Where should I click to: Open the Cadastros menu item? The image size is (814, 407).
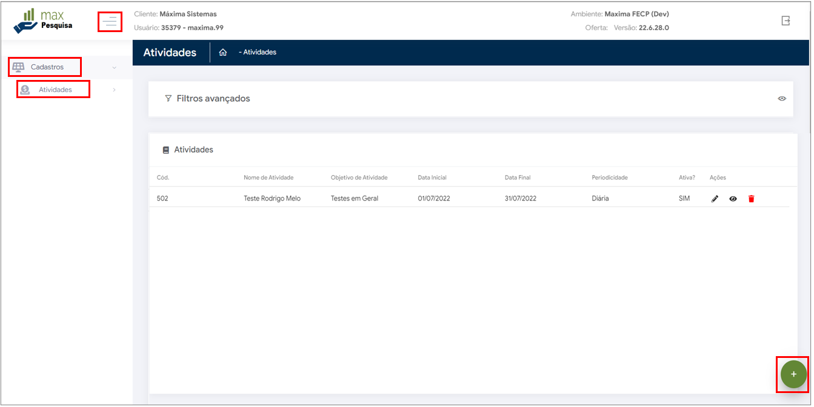pos(47,67)
